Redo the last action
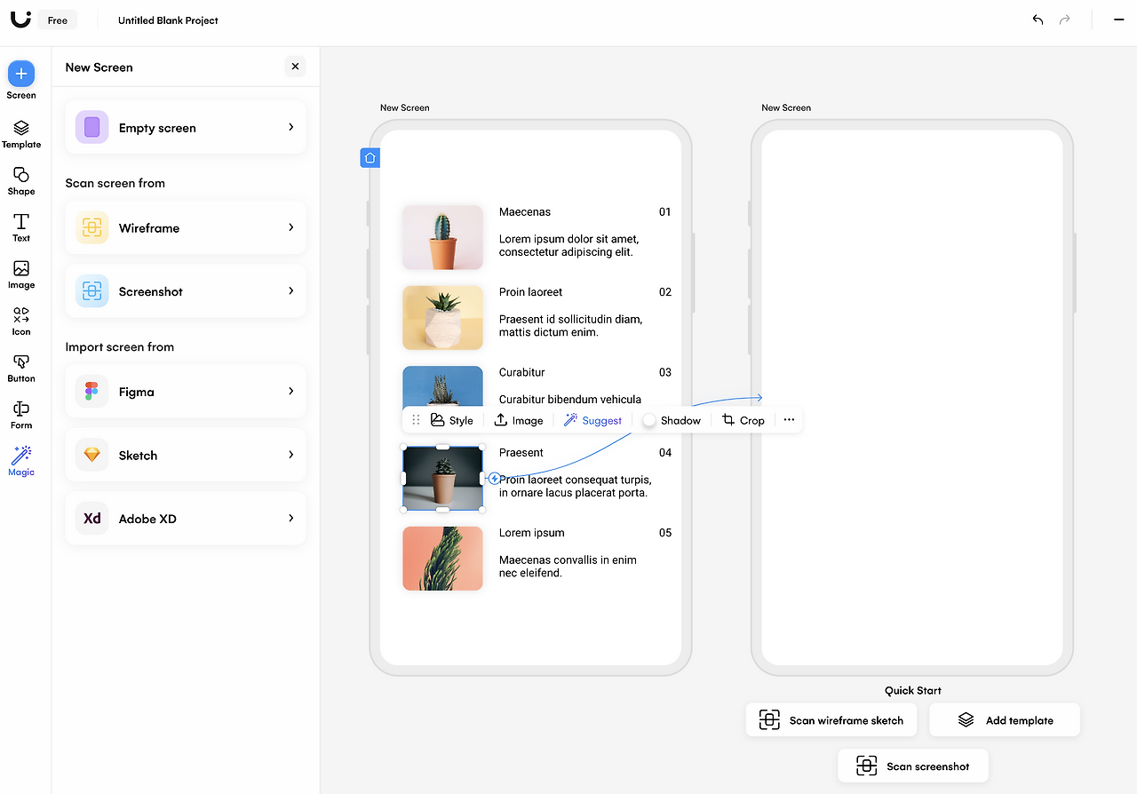This screenshot has width=1137, height=794. (x=1064, y=20)
